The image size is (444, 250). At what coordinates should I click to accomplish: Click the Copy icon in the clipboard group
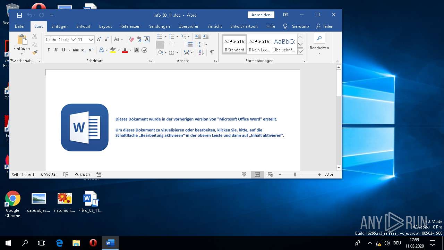click(34, 44)
